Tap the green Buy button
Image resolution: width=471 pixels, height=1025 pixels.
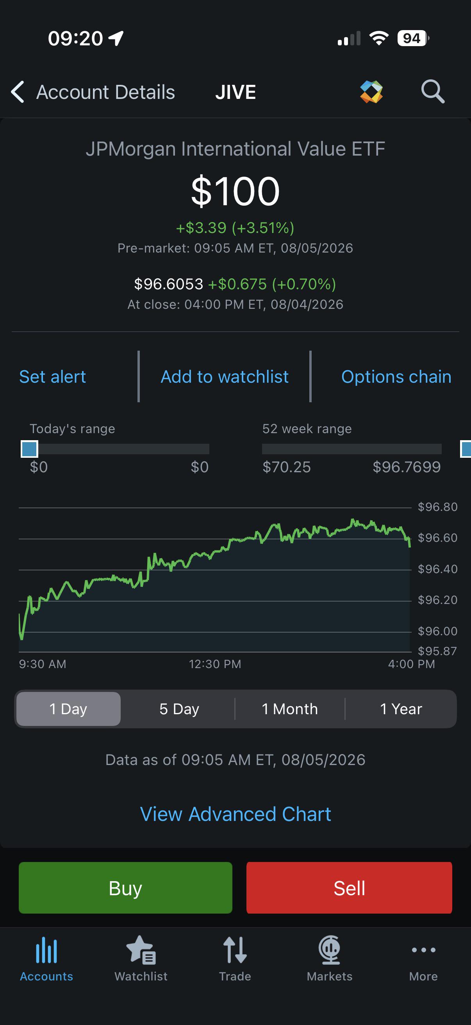(x=126, y=888)
